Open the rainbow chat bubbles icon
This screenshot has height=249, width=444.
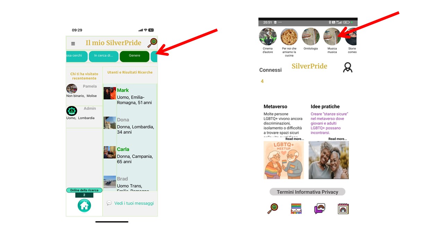[x=319, y=209]
